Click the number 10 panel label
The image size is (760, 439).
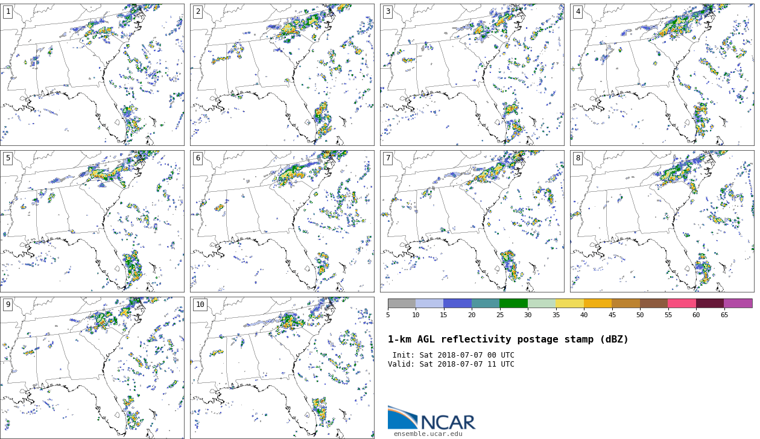pyautogui.click(x=200, y=305)
